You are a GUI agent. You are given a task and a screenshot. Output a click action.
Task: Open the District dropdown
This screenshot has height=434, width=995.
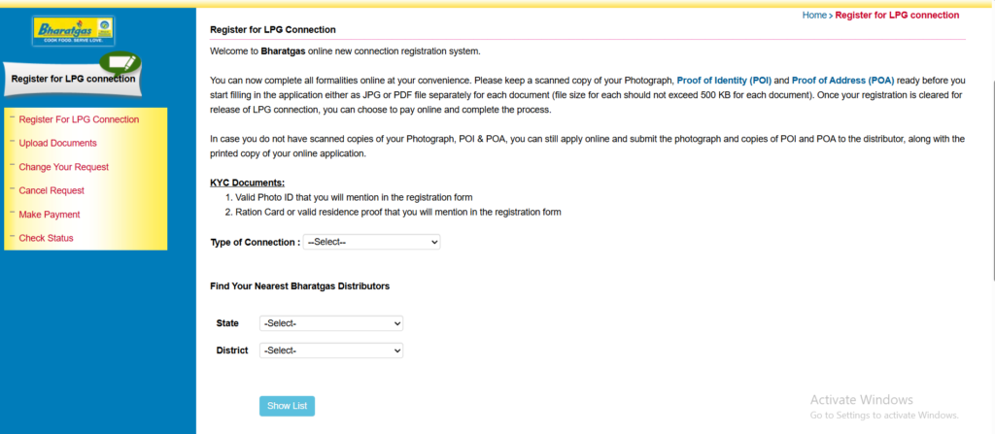coord(331,351)
